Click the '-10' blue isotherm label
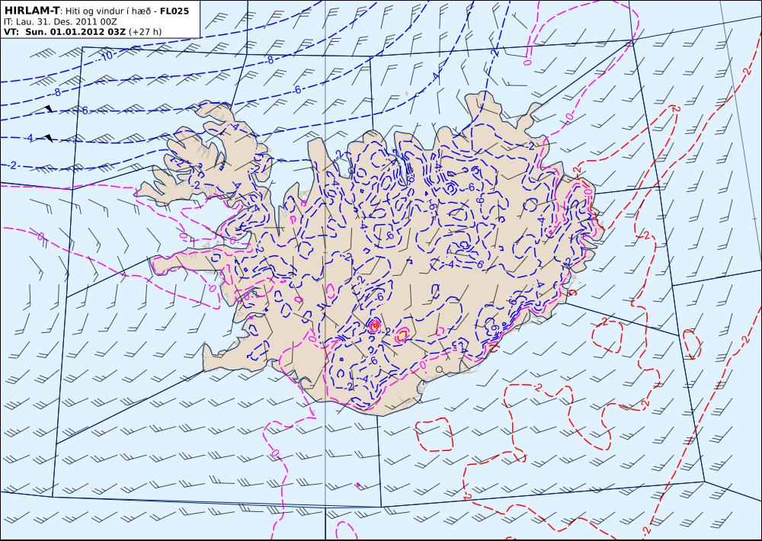Viewport: 762px width, 541px height. (x=107, y=56)
